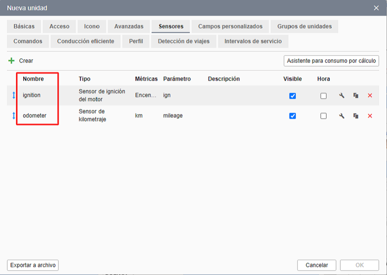Open the Campos personalizados tab

(230, 26)
